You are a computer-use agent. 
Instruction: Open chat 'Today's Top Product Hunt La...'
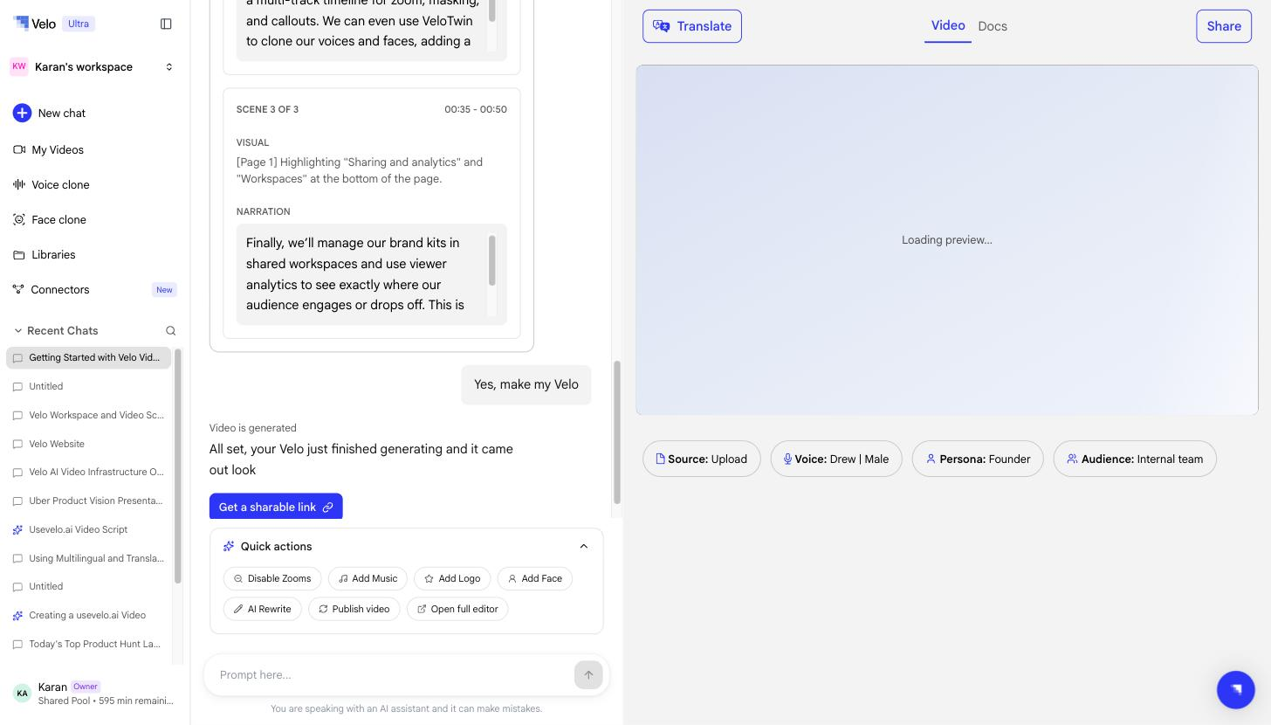coord(88,644)
